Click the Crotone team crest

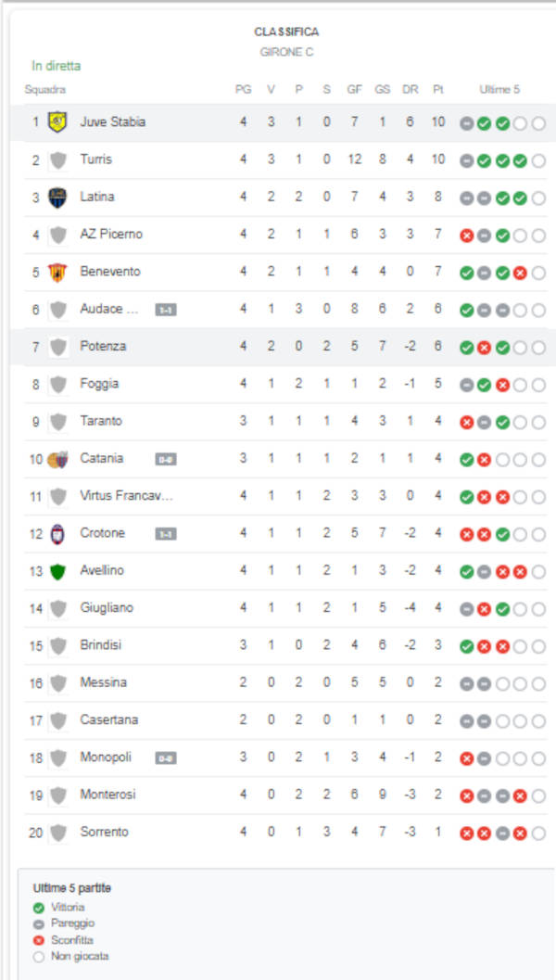click(58, 534)
